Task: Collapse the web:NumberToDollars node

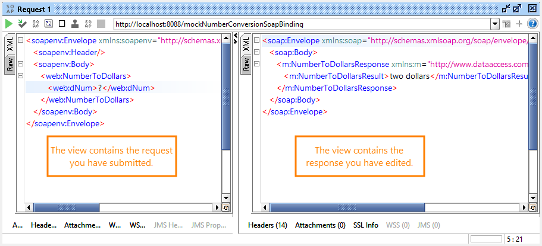Action: coord(20,76)
